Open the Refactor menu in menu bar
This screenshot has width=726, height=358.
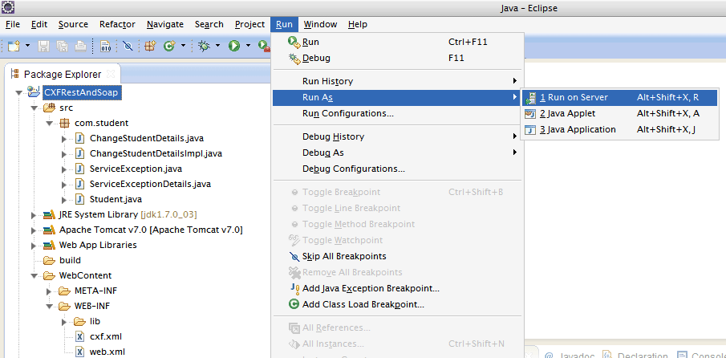tap(117, 25)
